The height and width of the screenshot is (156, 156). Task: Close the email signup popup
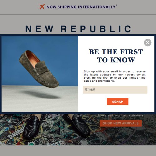[x=148, y=43]
